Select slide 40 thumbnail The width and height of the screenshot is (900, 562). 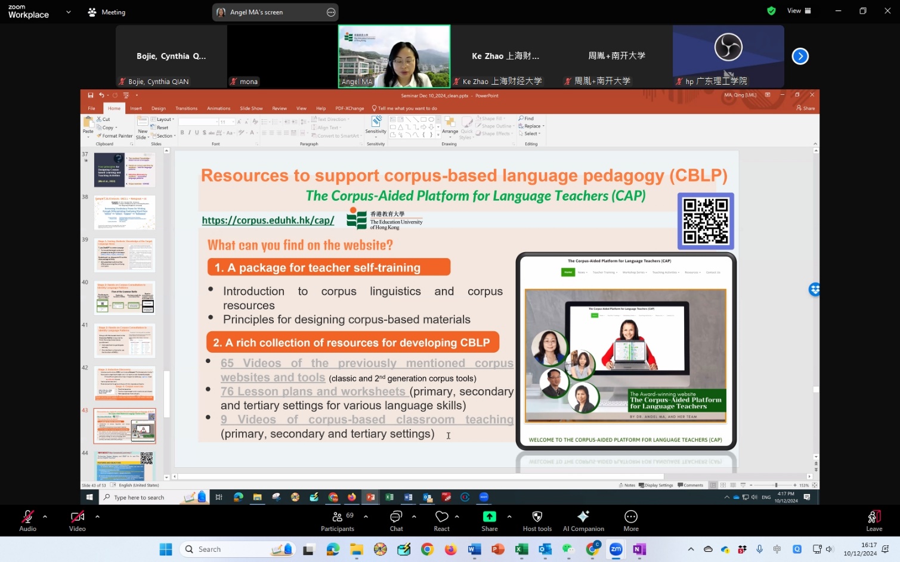click(x=125, y=298)
